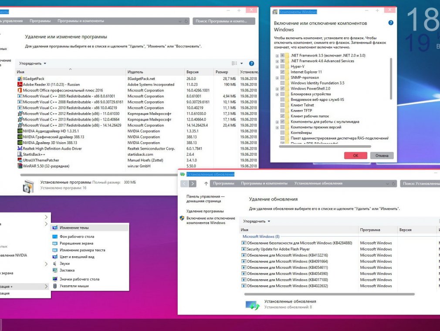Go up one level in Installed Updates
The image size is (440, 331).
[206, 184]
